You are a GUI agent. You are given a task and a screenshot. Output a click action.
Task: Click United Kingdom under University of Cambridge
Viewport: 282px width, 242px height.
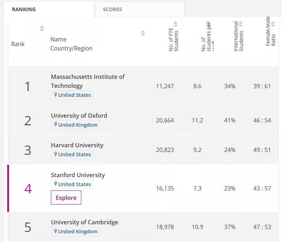click(x=78, y=232)
